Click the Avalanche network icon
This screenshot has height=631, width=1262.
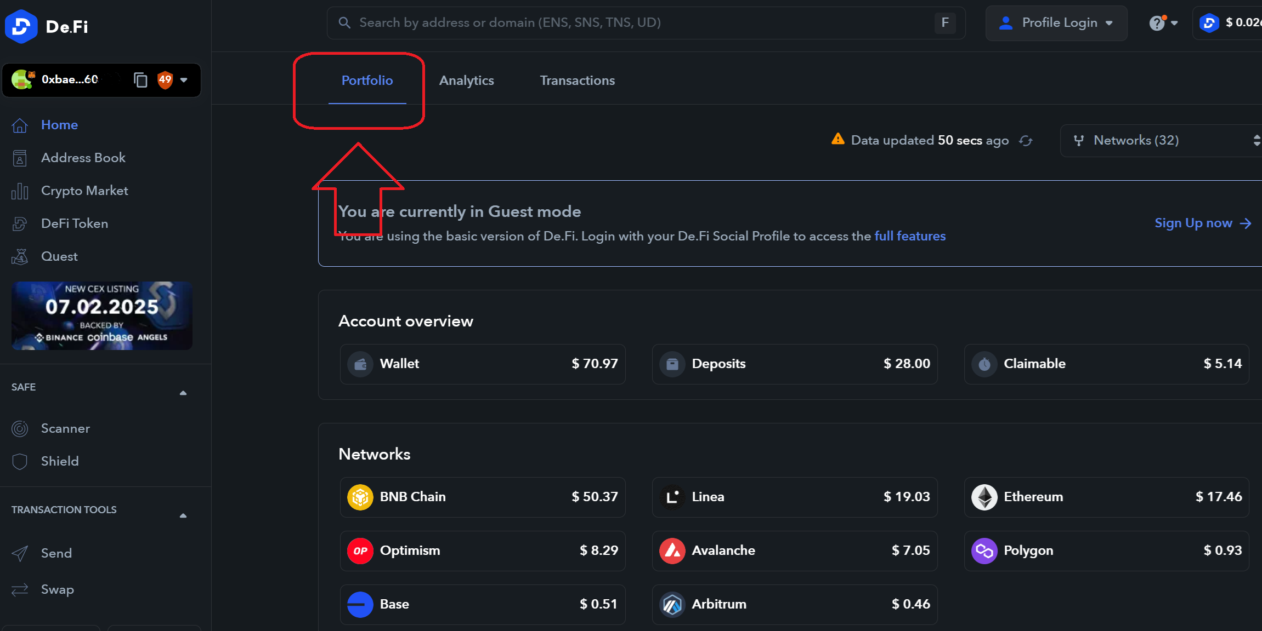(x=672, y=551)
